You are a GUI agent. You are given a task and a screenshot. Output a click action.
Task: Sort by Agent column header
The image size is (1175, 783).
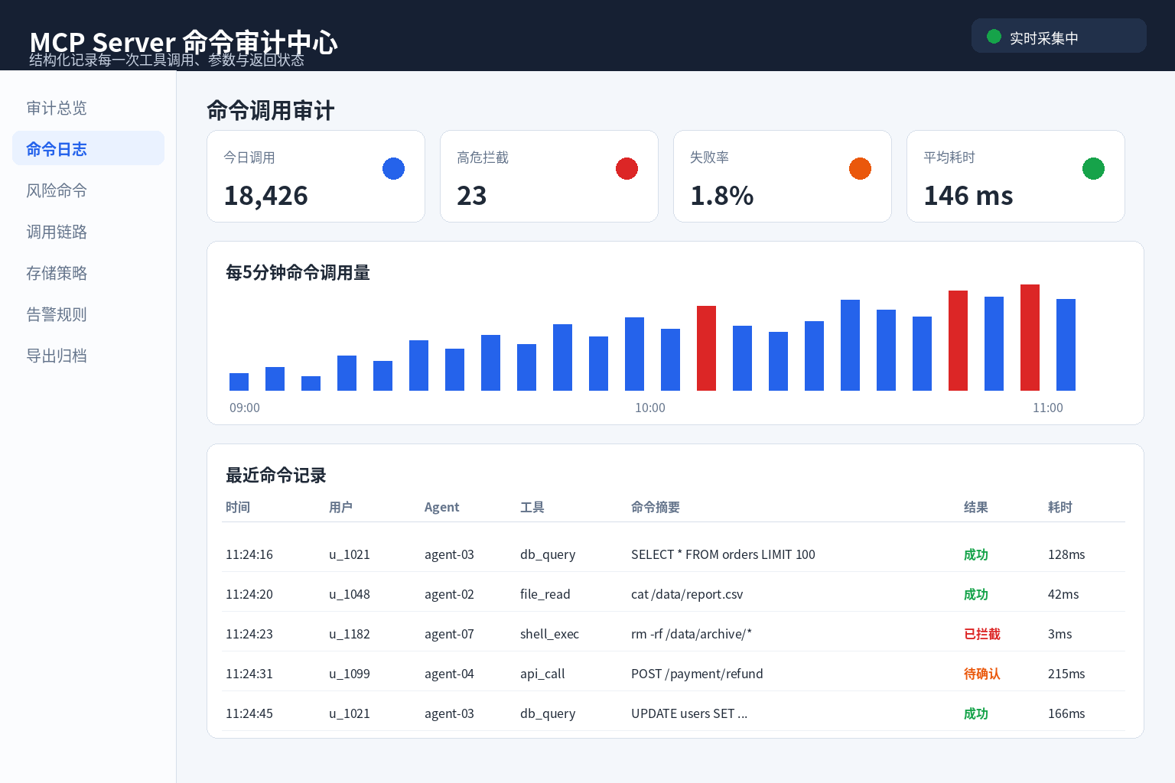[x=441, y=507]
